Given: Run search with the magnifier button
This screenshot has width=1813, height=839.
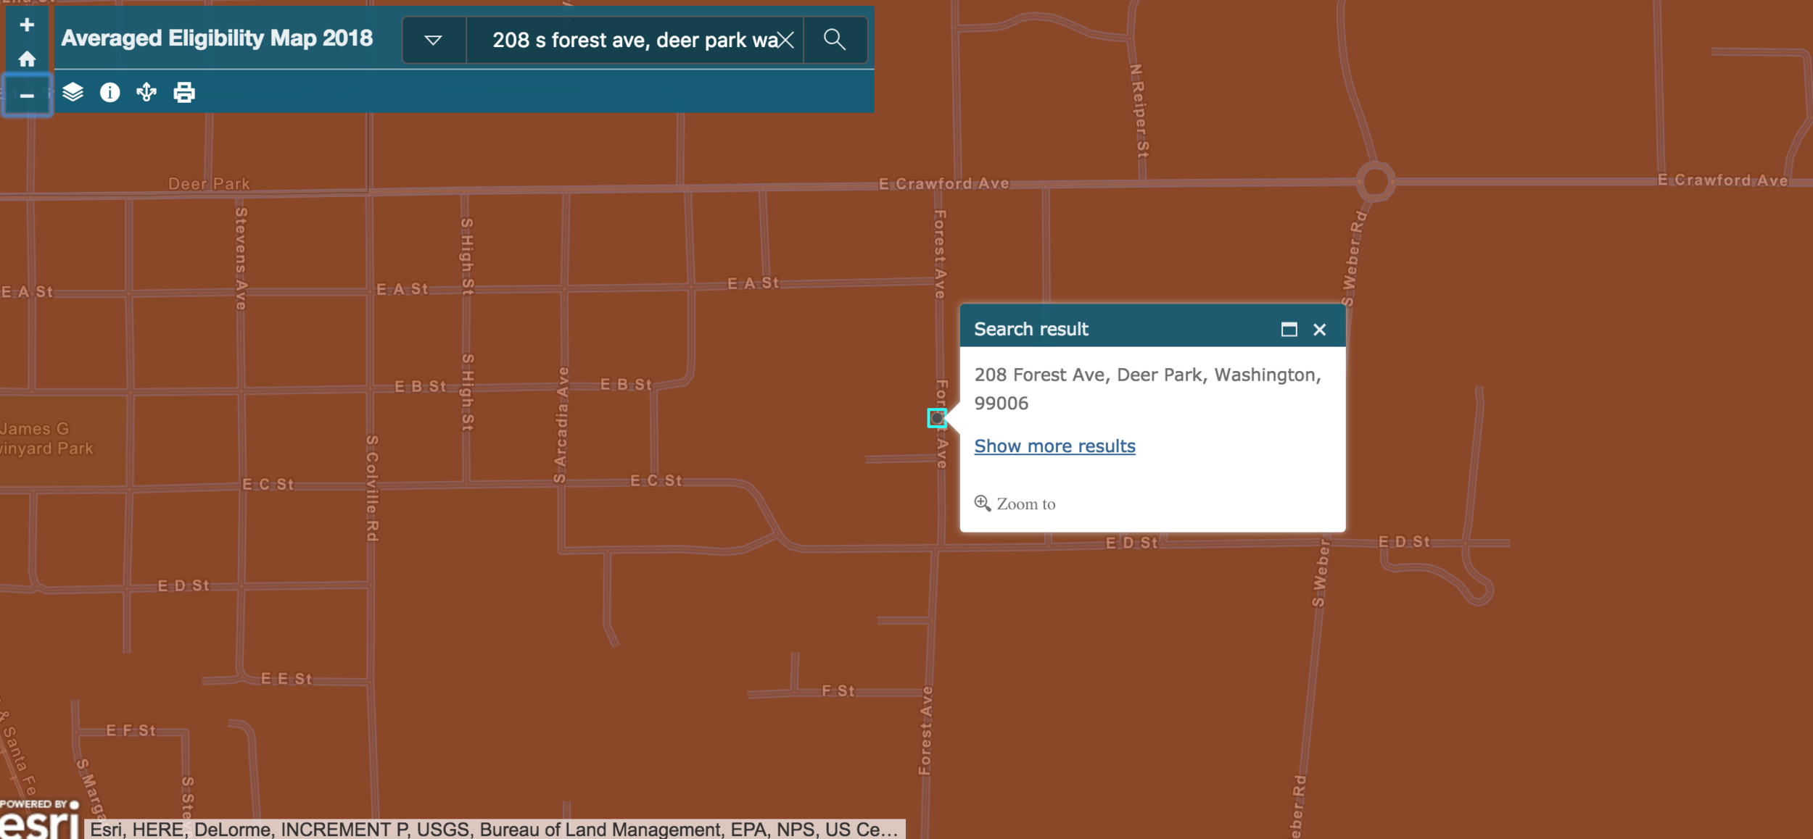Looking at the screenshot, I should 835,39.
